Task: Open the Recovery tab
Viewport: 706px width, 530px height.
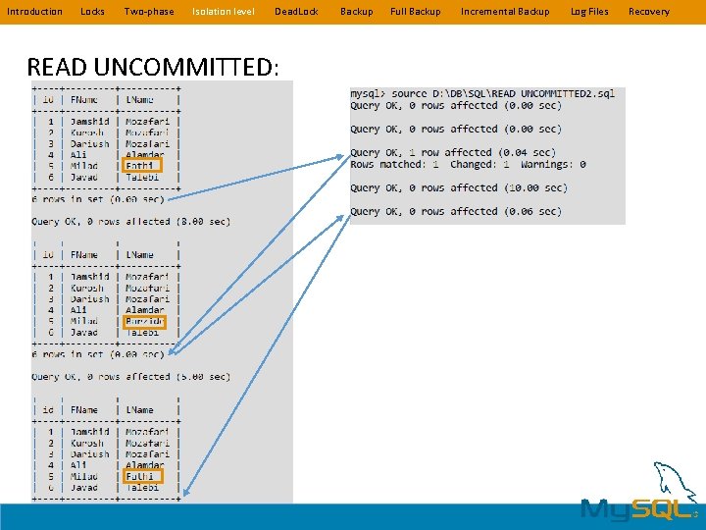Action: tap(649, 12)
